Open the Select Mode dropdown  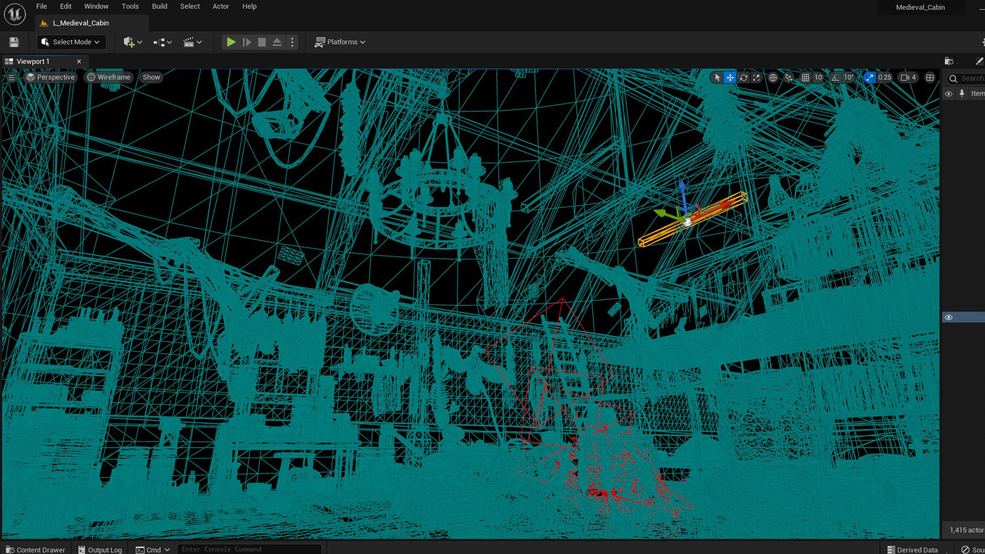(x=71, y=42)
